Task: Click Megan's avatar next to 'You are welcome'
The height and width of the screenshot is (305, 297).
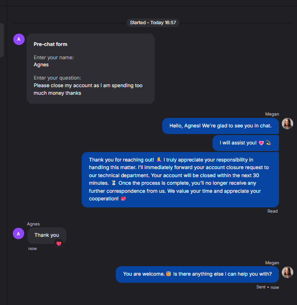Action: 288,272
